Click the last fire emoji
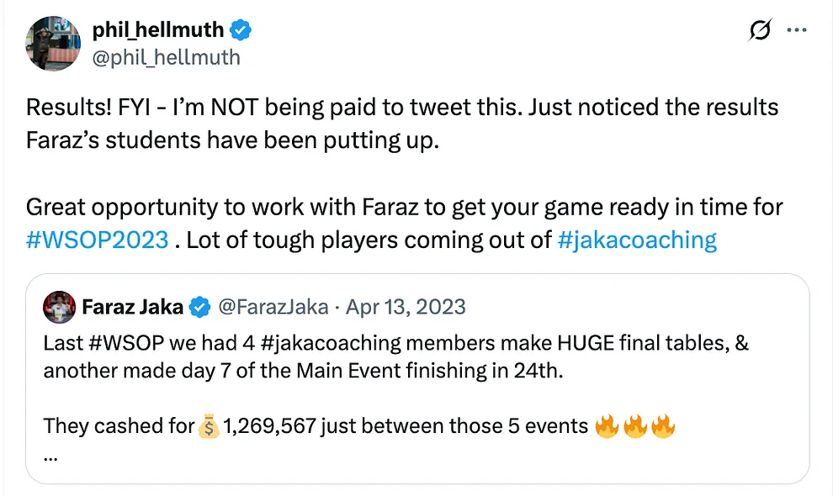833x496 pixels. coord(664,426)
